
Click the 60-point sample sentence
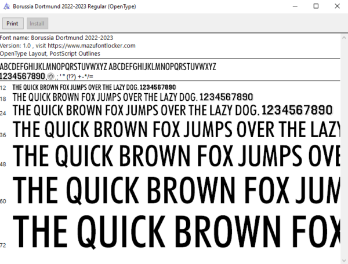(176, 190)
